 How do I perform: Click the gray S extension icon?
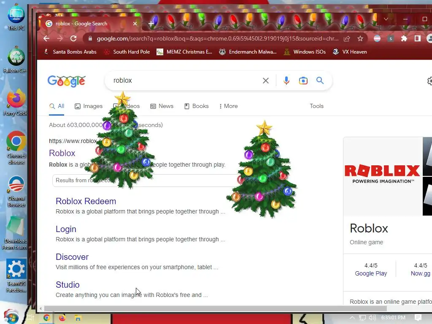390,38
